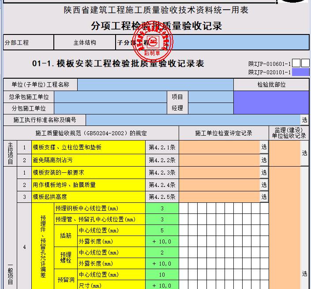Click 选 button beside 施工执行标准名称及编号 field
Screen dimensions: 311x289
(304, 120)
